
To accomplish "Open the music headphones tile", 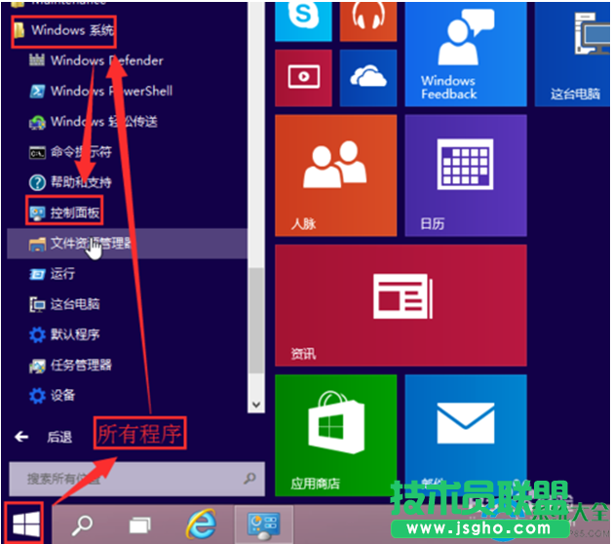I will click(368, 20).
